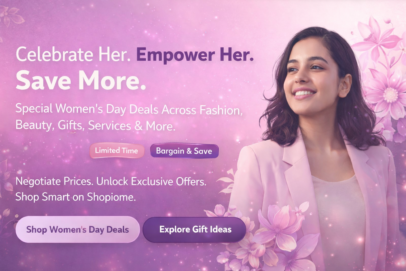Click the flower bud at bottom-left edge
Screen dimensions: 406x271
[6, 212]
